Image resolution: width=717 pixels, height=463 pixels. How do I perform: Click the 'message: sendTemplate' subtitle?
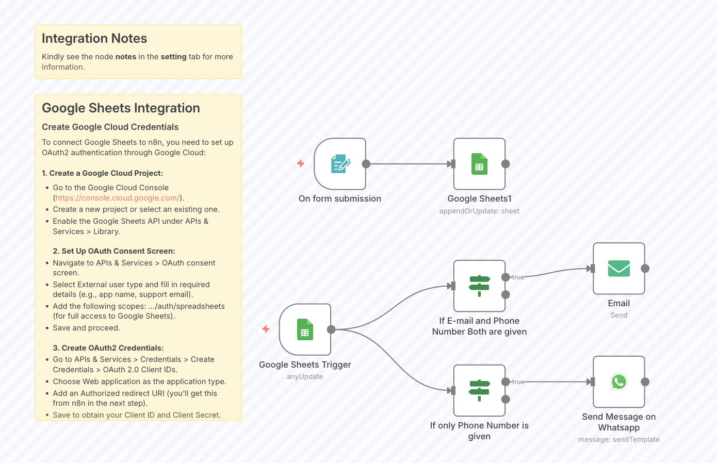click(x=619, y=439)
